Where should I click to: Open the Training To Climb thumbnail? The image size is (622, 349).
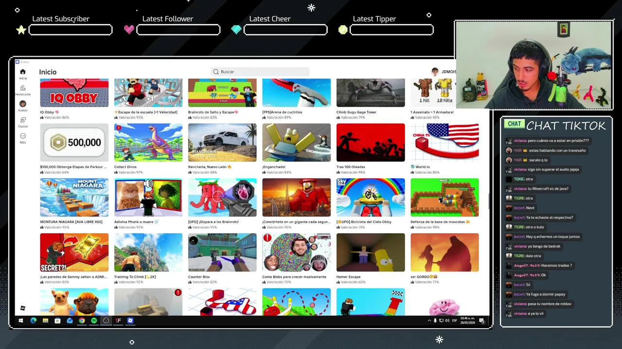click(148, 253)
